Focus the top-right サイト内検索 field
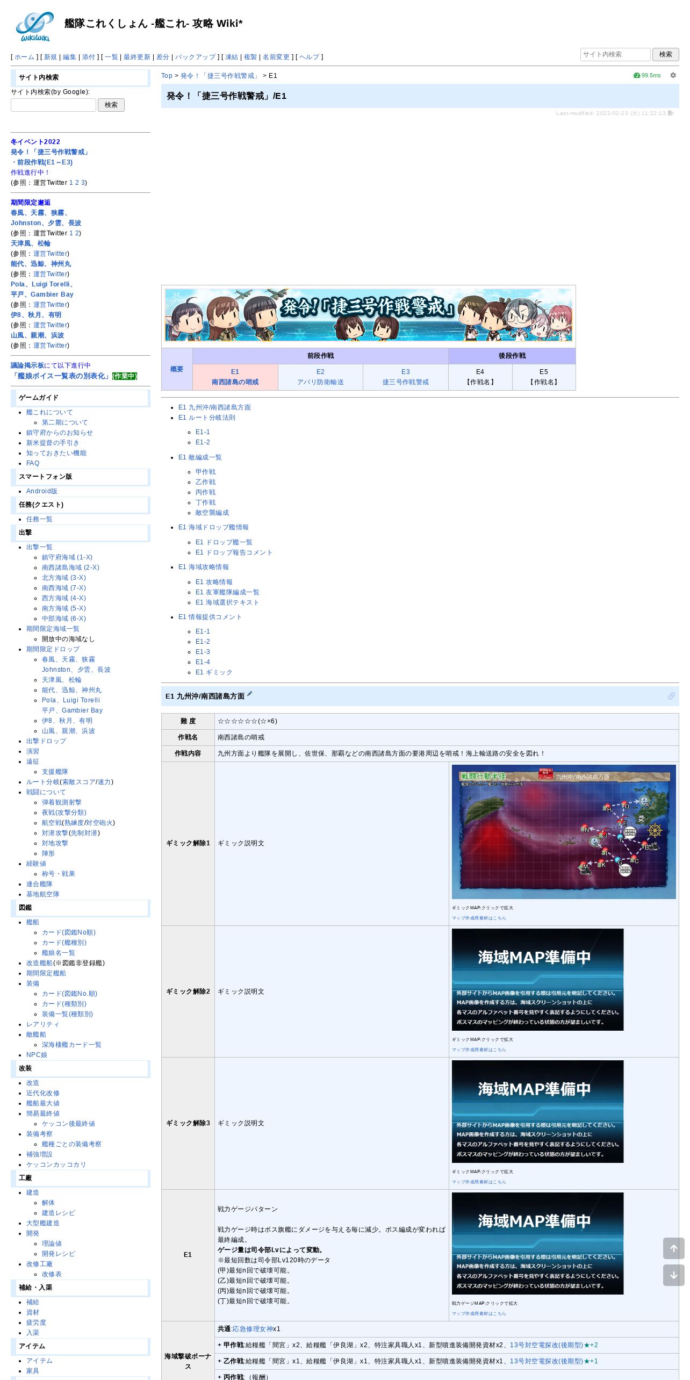690x1380 pixels. [x=615, y=54]
